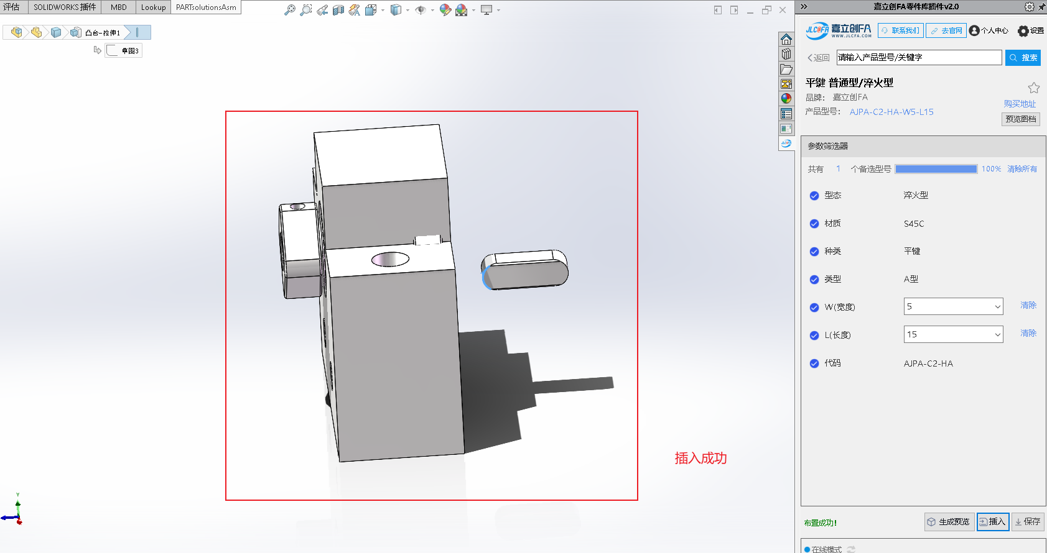
Task: Open the task pane Home tab icon
Action: [786, 39]
